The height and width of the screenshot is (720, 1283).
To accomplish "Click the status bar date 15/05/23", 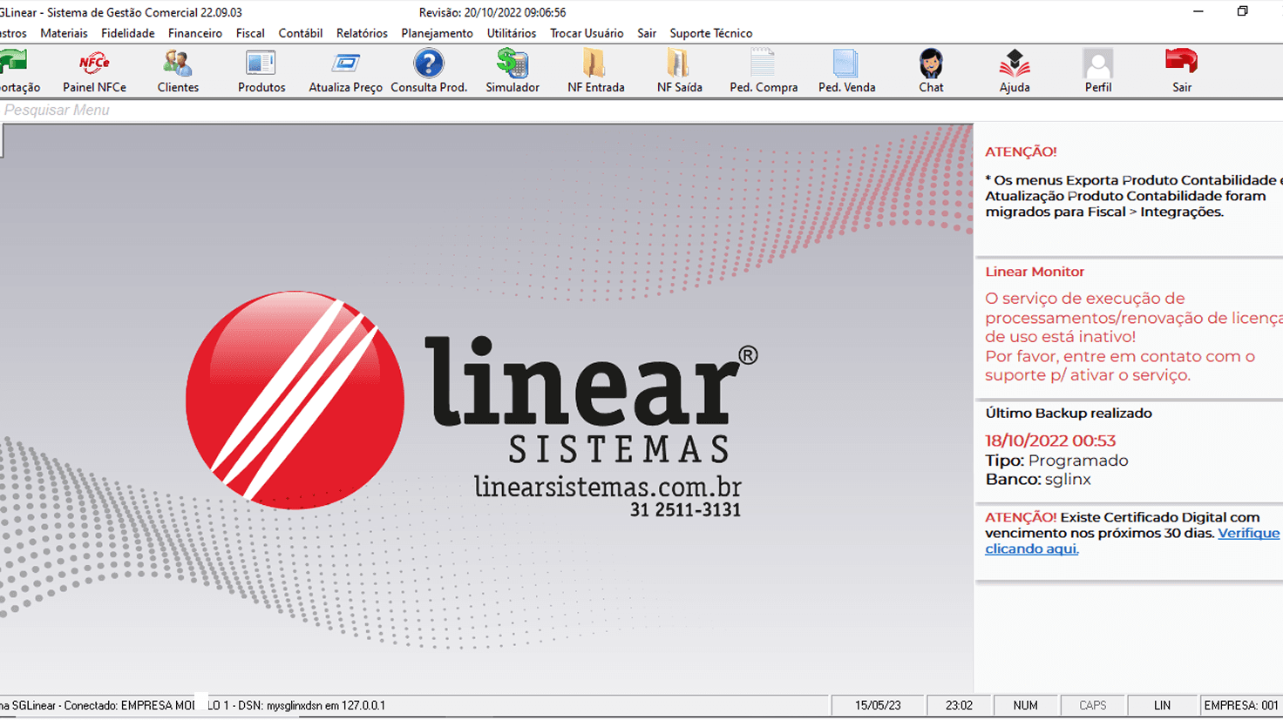I will (878, 705).
